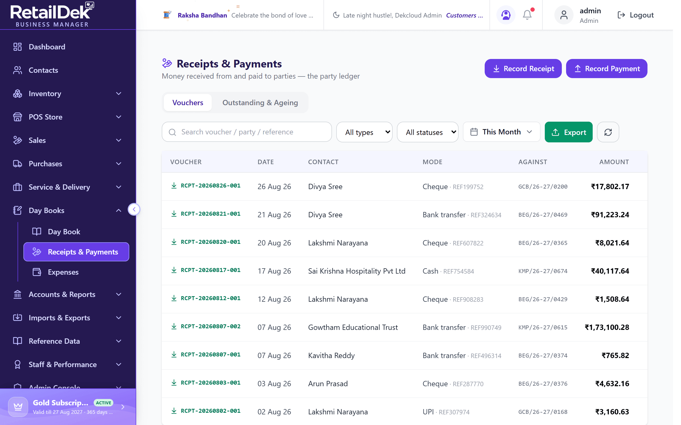This screenshot has height=425, width=681.
Task: Click the Expenses wallet icon
Action: (x=37, y=272)
